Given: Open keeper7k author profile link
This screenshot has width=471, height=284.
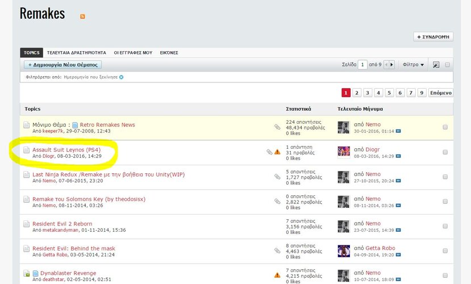Looking at the screenshot, I should point(53,131).
